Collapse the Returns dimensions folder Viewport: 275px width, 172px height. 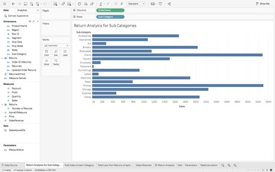click(x=2, y=58)
